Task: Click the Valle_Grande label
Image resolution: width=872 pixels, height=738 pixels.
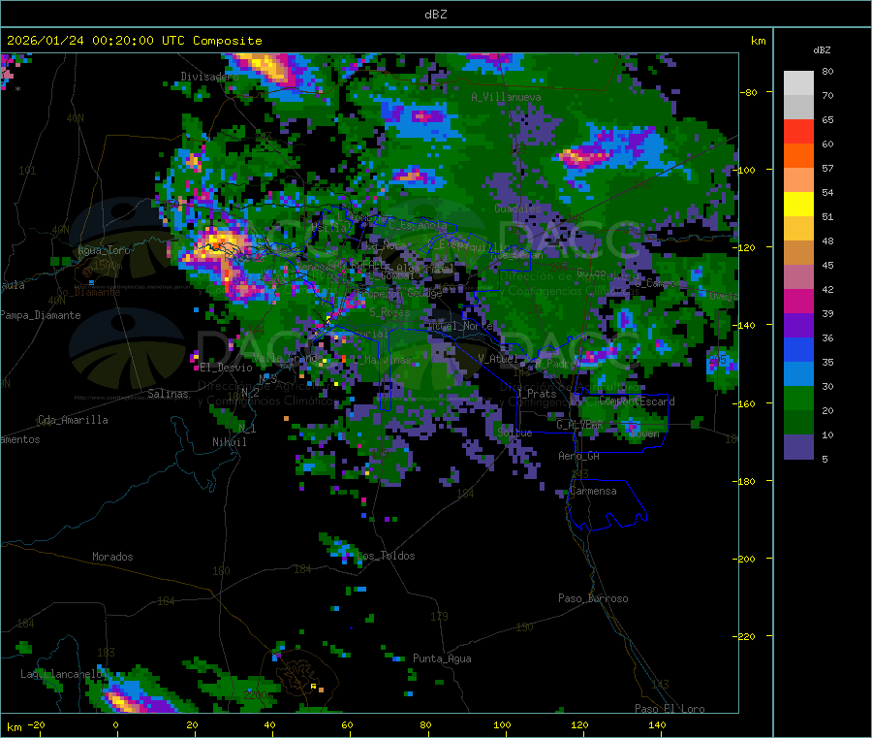Action: (x=288, y=359)
